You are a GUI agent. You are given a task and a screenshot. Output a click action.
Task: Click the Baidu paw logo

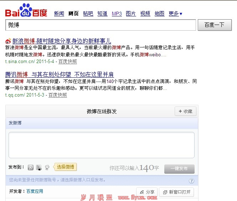coord(26,10)
